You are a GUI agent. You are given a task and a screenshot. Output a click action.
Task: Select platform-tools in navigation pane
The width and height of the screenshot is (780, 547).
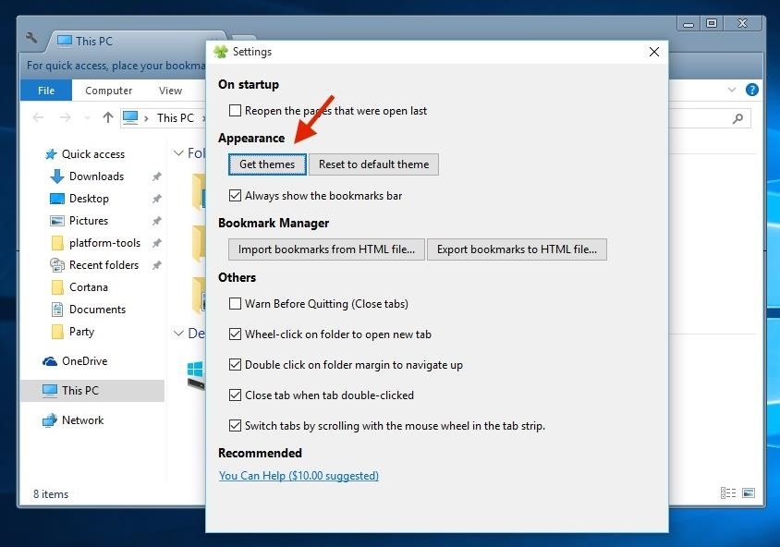coord(104,243)
